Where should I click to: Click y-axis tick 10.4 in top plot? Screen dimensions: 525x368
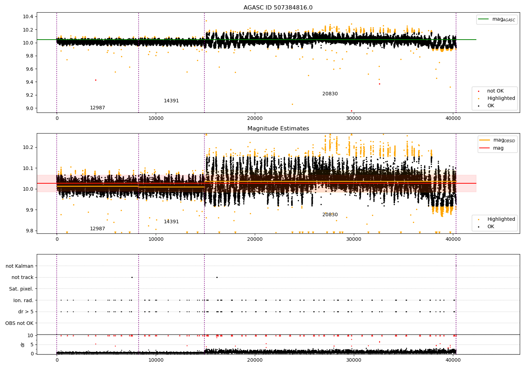[28, 17]
